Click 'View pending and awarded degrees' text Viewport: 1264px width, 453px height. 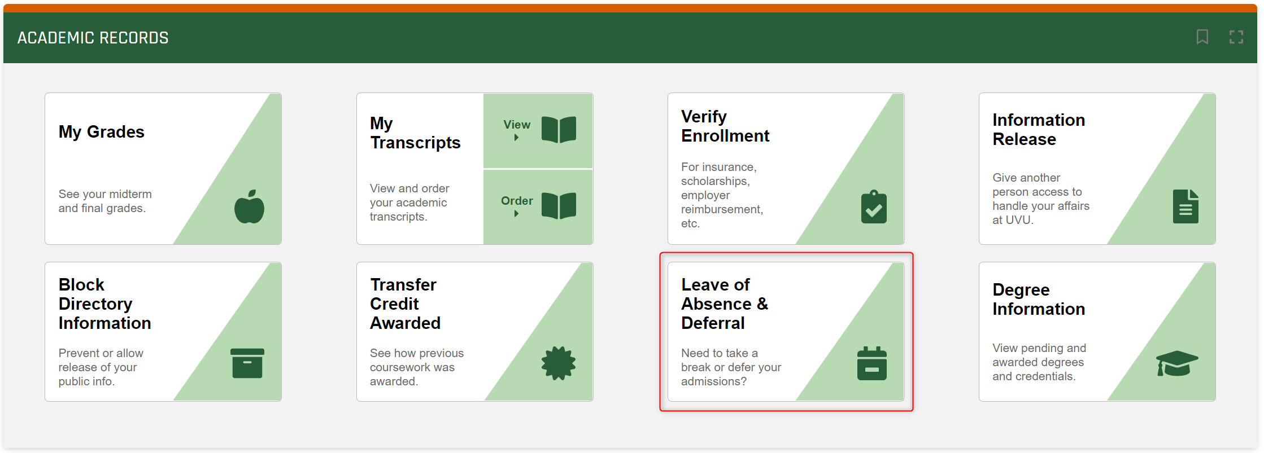pyautogui.click(x=1039, y=362)
